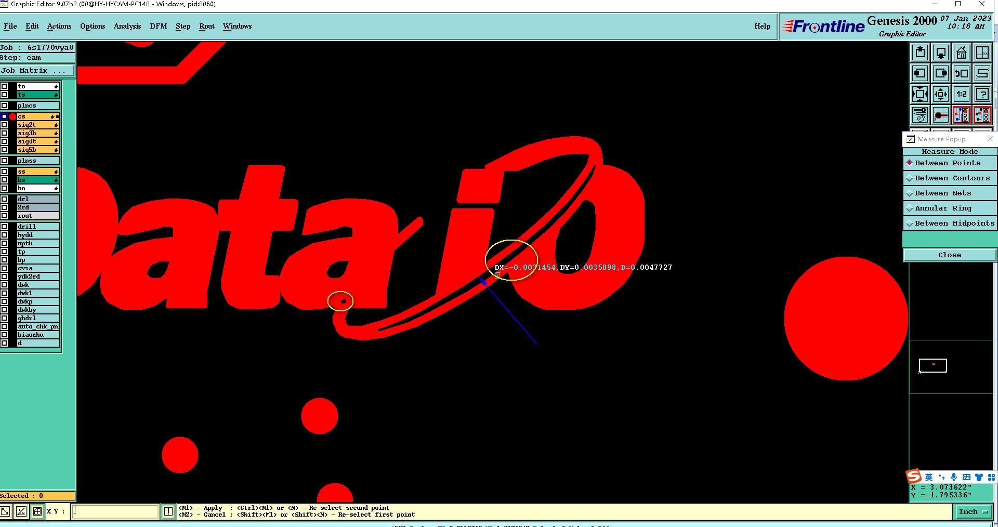Image resolution: width=998 pixels, height=527 pixels.
Task: Select the ydk2rd layer name
Action: pos(38,276)
